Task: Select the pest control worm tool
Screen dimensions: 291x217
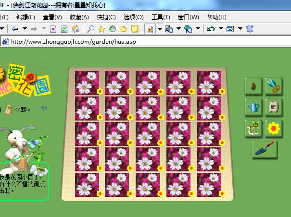Action: coord(253,128)
